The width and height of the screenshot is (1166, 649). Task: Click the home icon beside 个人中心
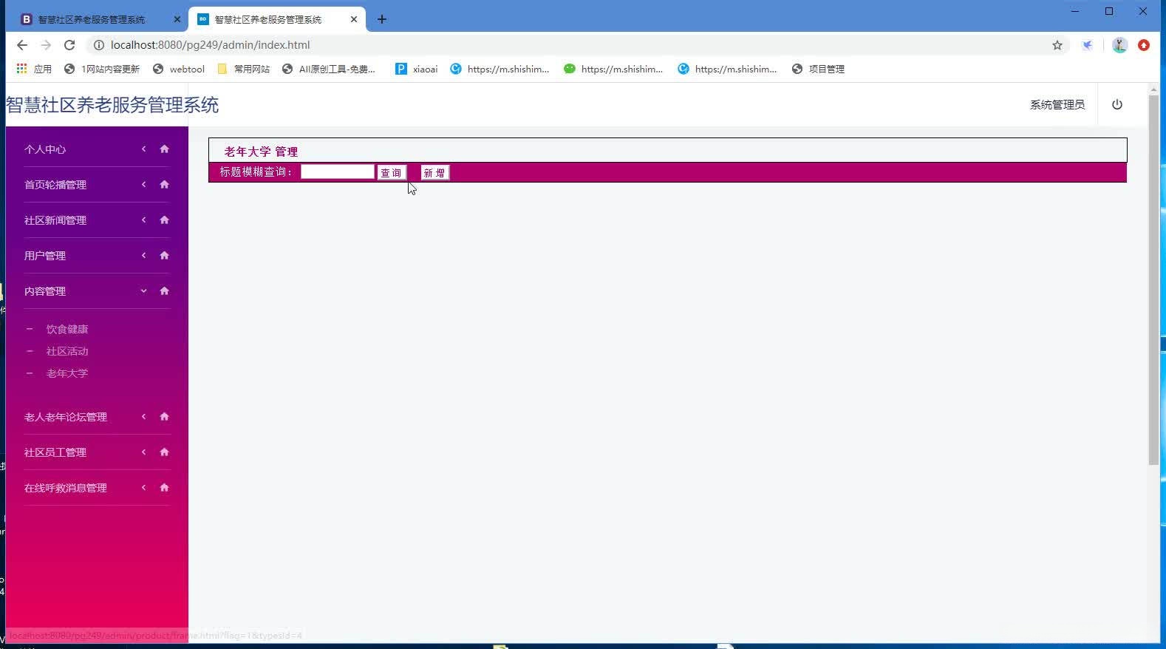click(164, 149)
